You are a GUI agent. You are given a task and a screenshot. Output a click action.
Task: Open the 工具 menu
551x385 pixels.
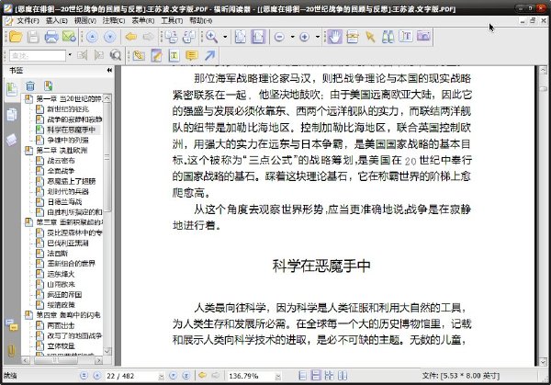coord(172,21)
